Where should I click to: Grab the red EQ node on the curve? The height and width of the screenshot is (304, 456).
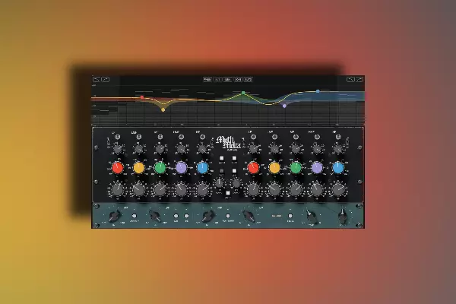click(142, 97)
